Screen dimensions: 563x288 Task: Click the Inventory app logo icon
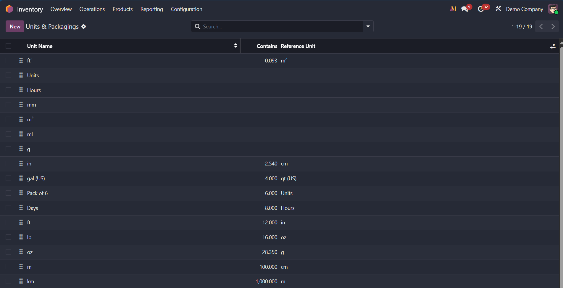pyautogui.click(x=9, y=9)
